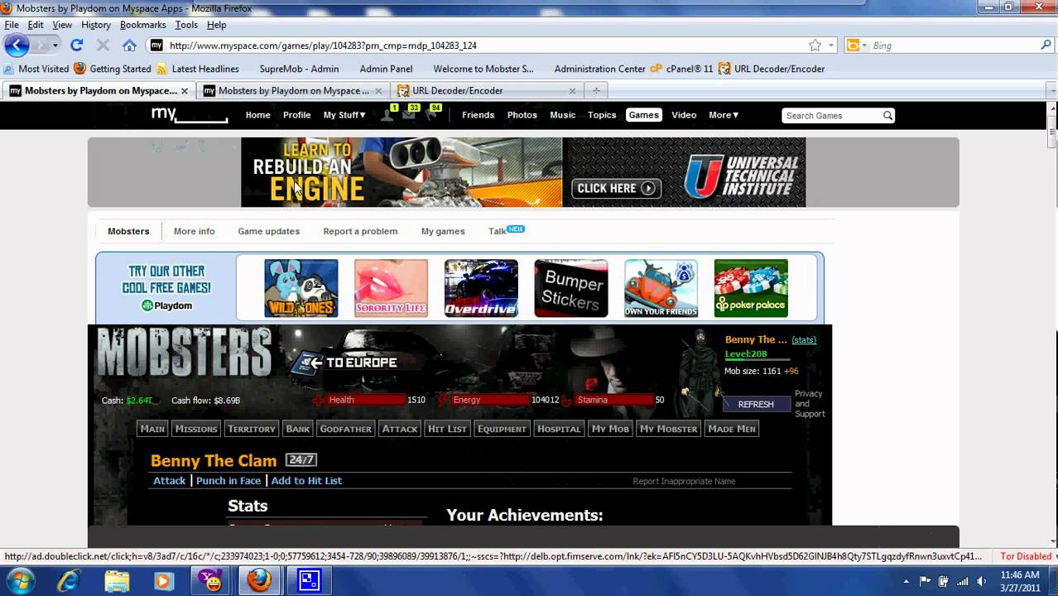Screen dimensions: 1058x596
Task: Open the Missions game menu button
Action: tap(196, 429)
